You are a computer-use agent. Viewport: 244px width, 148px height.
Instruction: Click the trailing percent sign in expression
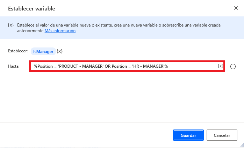pos(166,66)
